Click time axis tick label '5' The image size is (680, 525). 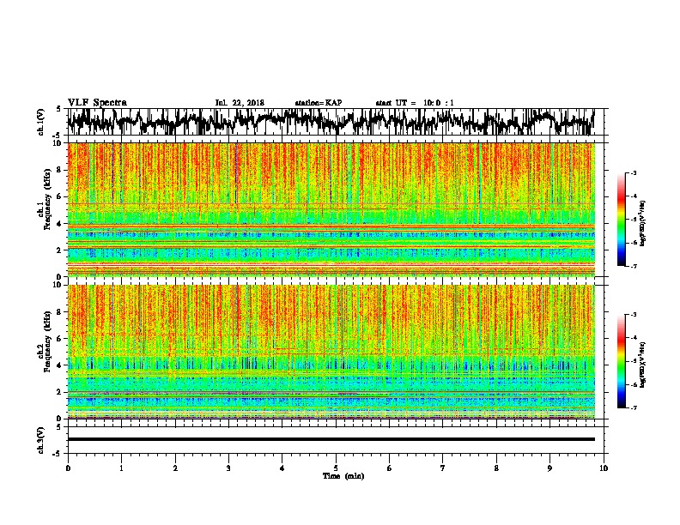tap(336, 468)
